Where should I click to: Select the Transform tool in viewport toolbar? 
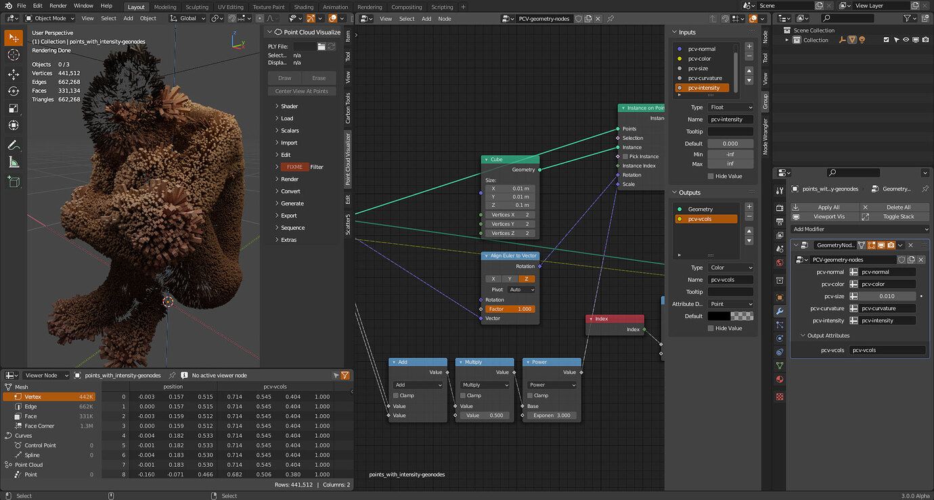point(14,125)
